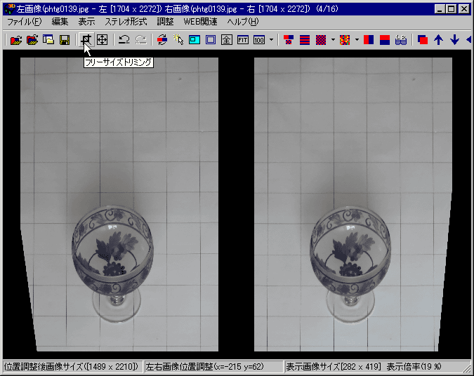This screenshot has width=474, height=376.
Task: Click the FIT zoom-to-window icon
Action: click(243, 40)
